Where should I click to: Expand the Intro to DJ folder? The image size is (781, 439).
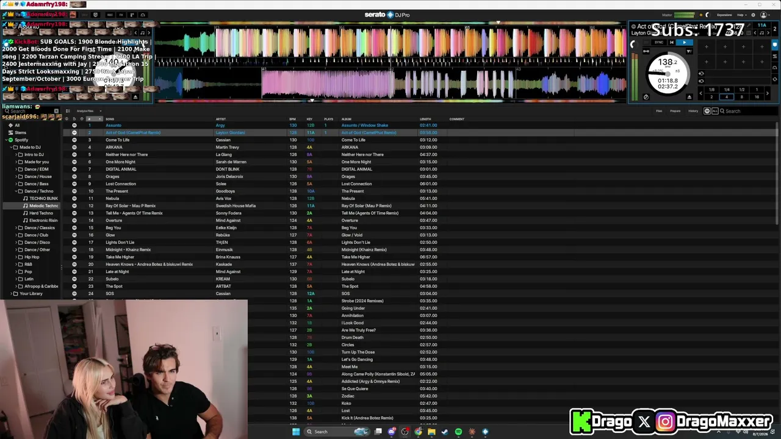[x=16, y=155]
